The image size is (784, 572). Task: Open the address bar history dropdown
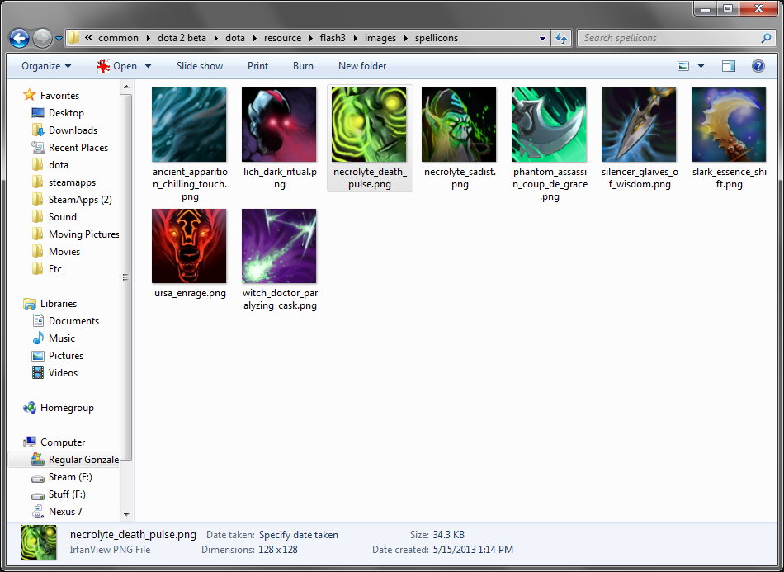542,38
